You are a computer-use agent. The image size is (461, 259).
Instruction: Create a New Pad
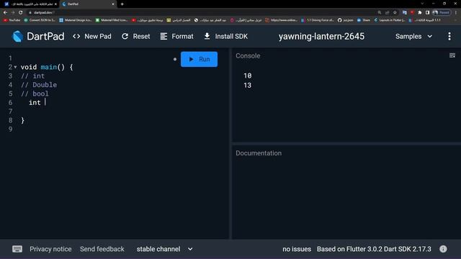coord(92,37)
